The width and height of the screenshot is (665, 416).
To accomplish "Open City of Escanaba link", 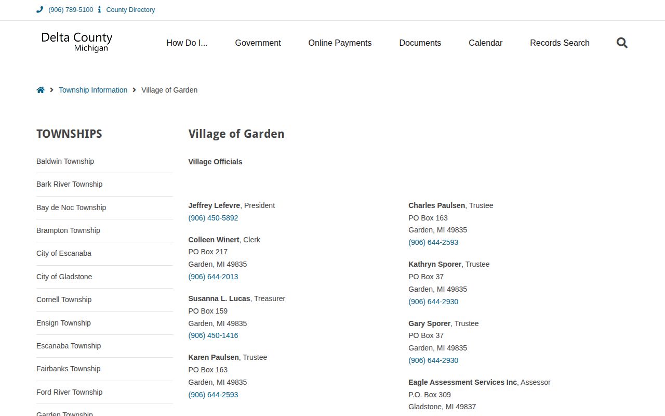I will point(64,253).
